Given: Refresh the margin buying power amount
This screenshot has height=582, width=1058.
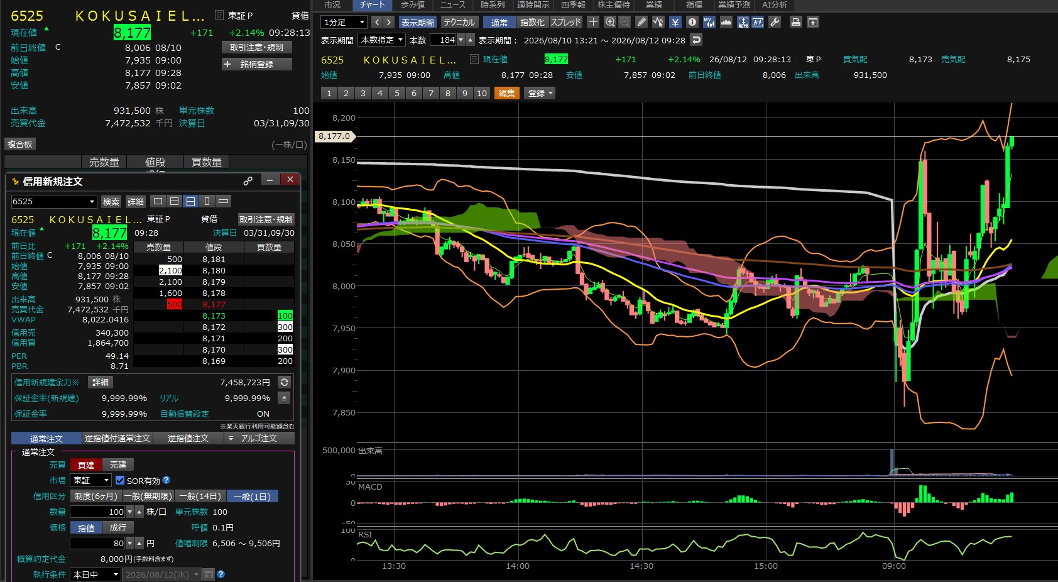Looking at the screenshot, I should tap(285, 382).
